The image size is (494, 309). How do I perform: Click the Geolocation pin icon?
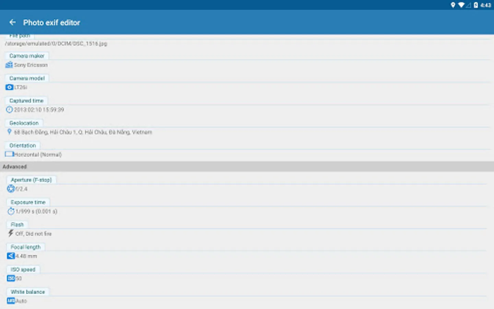[9, 132]
